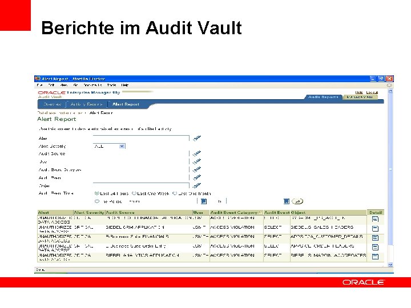
Task: Click the flashlight icon on the User row
Action: tap(197, 161)
